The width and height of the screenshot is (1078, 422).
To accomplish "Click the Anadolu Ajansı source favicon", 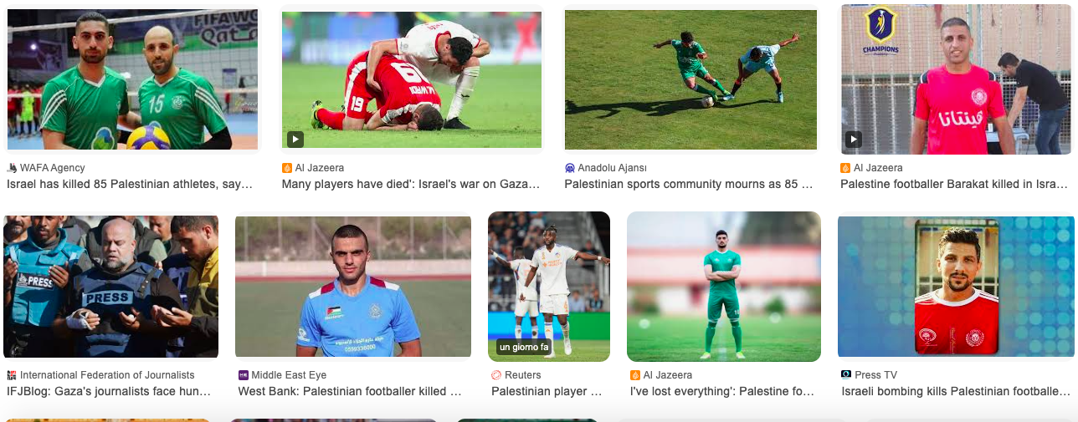I will 570,168.
